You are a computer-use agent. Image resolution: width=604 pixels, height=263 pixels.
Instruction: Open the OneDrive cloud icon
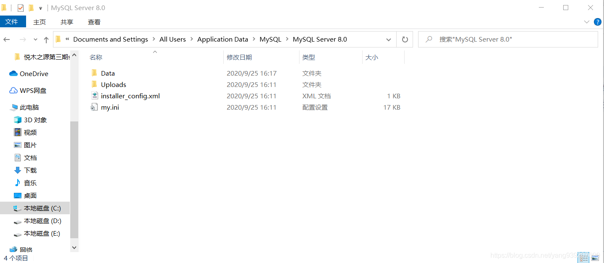(13, 74)
